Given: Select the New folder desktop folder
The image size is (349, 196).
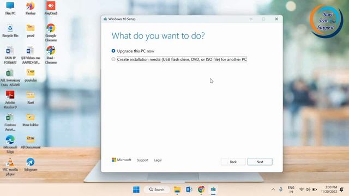Looking at the screenshot, I should pos(31,120).
